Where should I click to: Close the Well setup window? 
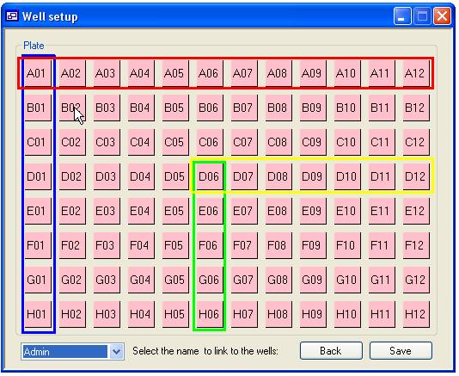[442, 16]
